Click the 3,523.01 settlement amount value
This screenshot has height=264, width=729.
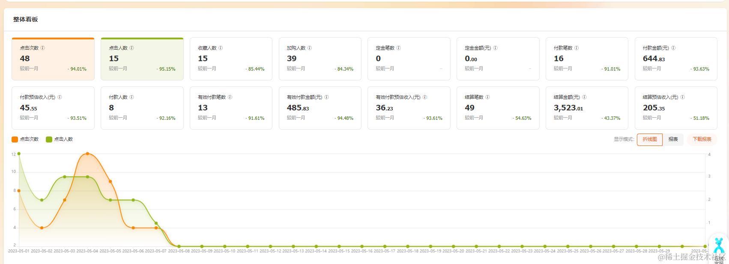coord(568,108)
